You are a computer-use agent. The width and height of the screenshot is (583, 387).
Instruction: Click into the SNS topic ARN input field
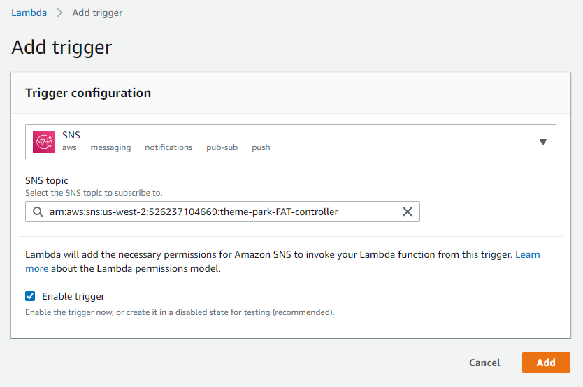point(222,212)
